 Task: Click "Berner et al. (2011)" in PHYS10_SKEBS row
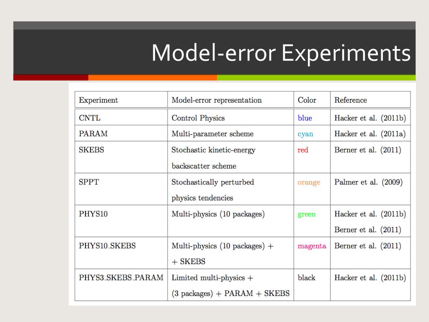368,246
